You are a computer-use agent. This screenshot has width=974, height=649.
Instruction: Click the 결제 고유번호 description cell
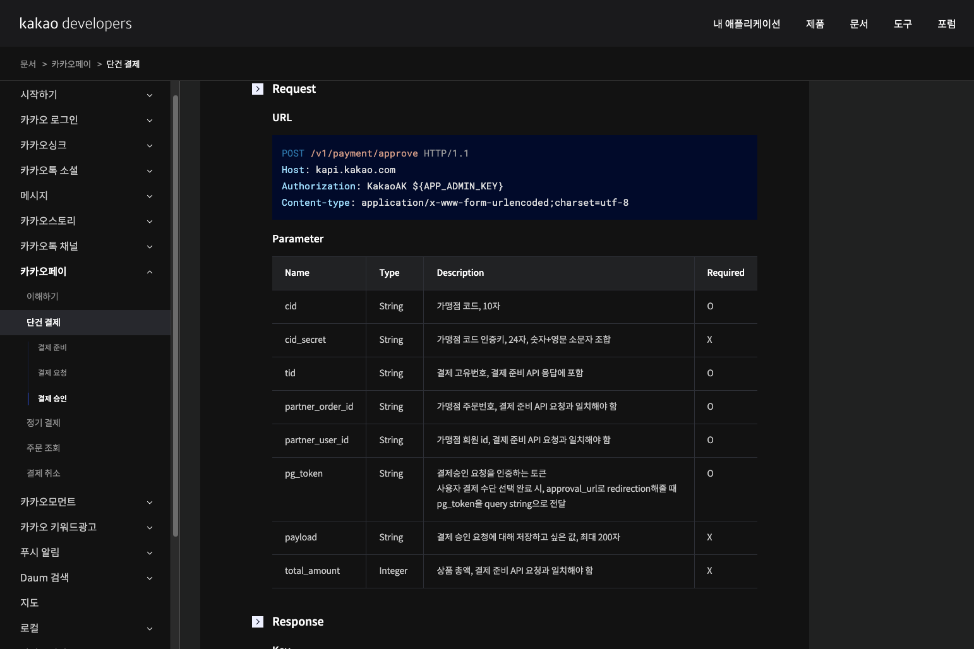tap(559, 374)
